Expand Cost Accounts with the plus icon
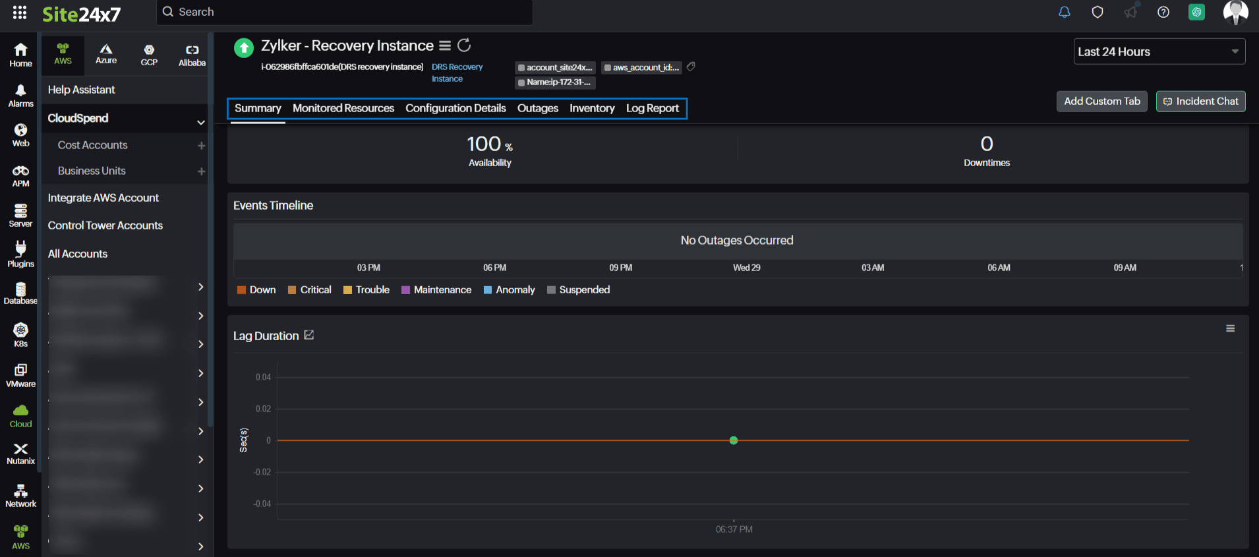 click(x=201, y=146)
